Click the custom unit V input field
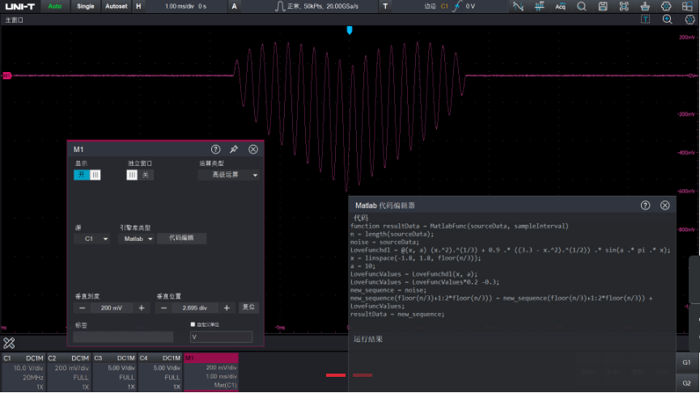This screenshot has width=700, height=393. pyautogui.click(x=221, y=336)
